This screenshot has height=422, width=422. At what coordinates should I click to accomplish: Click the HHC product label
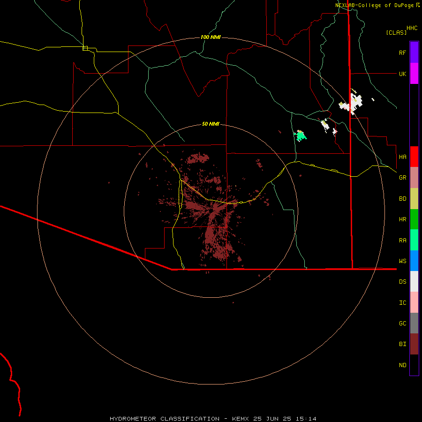(x=412, y=28)
